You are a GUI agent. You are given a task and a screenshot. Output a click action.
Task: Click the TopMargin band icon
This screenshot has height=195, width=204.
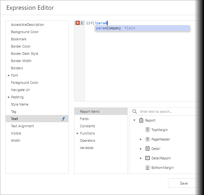point(148,130)
